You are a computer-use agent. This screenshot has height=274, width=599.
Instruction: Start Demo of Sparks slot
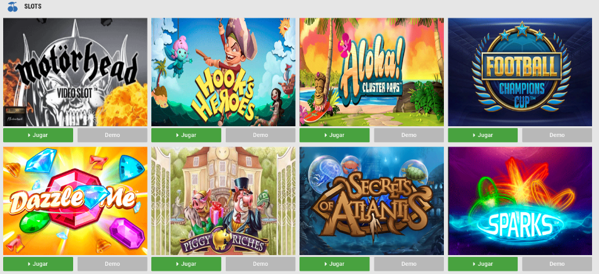click(x=557, y=264)
